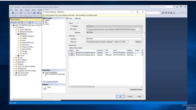Refresh the Object Explorer tree
The width and height of the screenshot is (196, 110).
pos(30,22)
